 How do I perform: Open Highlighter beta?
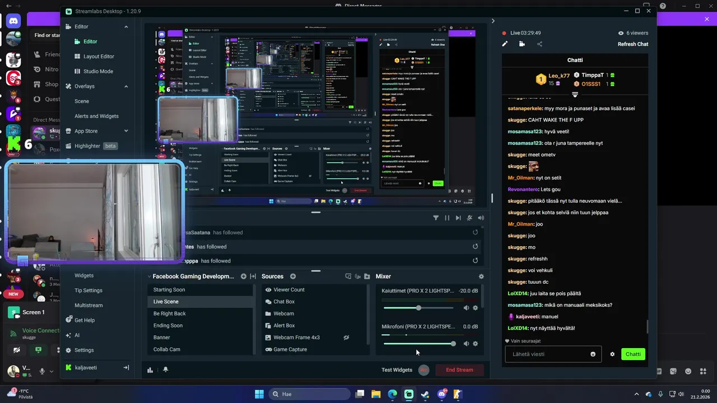pos(91,146)
